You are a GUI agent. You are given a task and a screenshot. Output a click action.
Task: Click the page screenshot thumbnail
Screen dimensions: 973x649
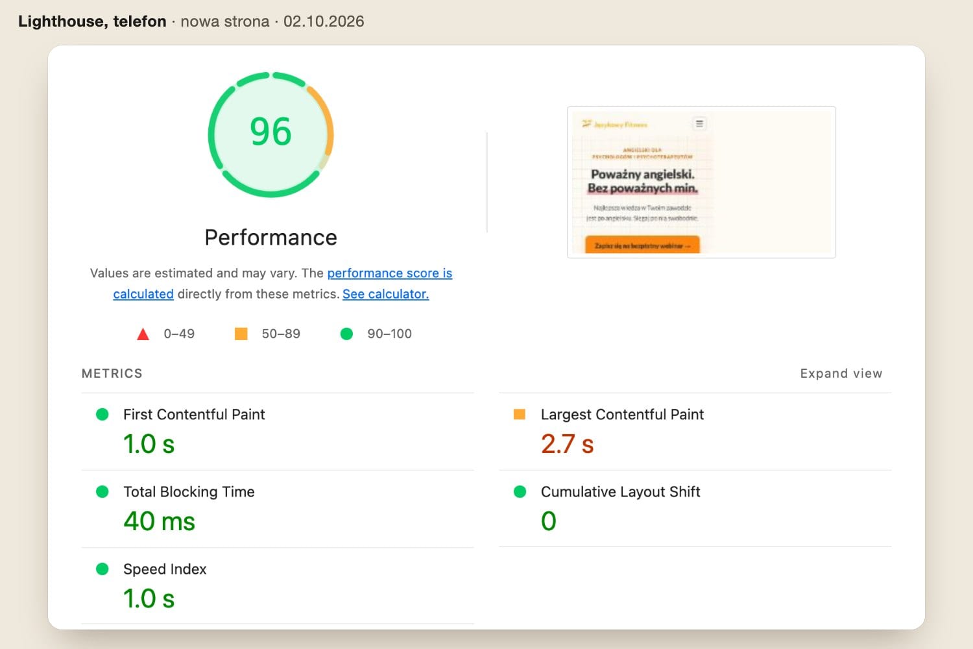[x=701, y=182]
